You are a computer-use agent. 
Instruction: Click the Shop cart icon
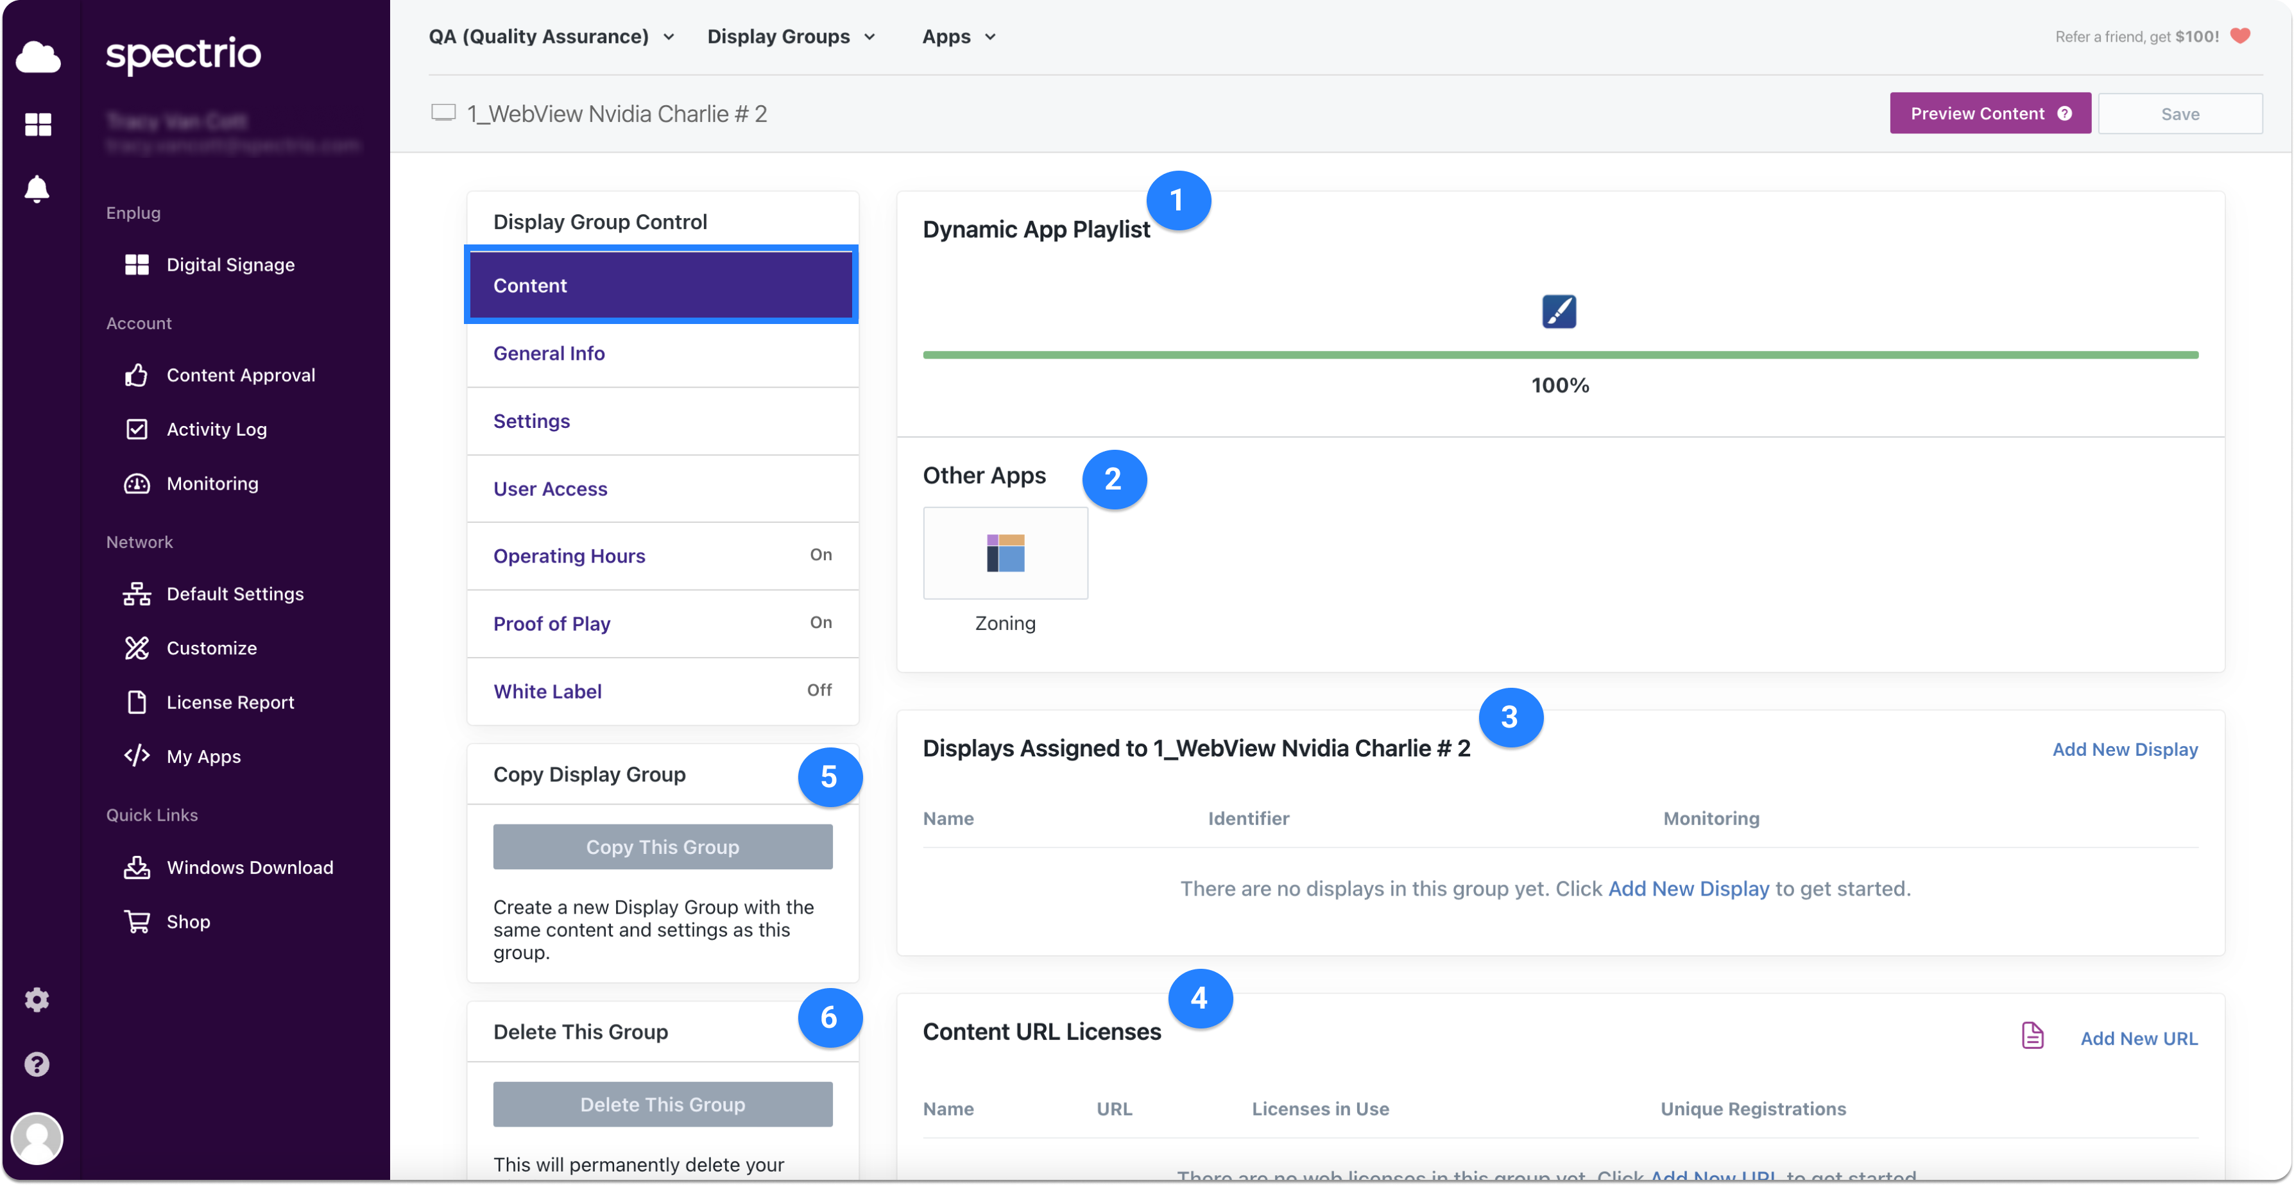point(136,921)
